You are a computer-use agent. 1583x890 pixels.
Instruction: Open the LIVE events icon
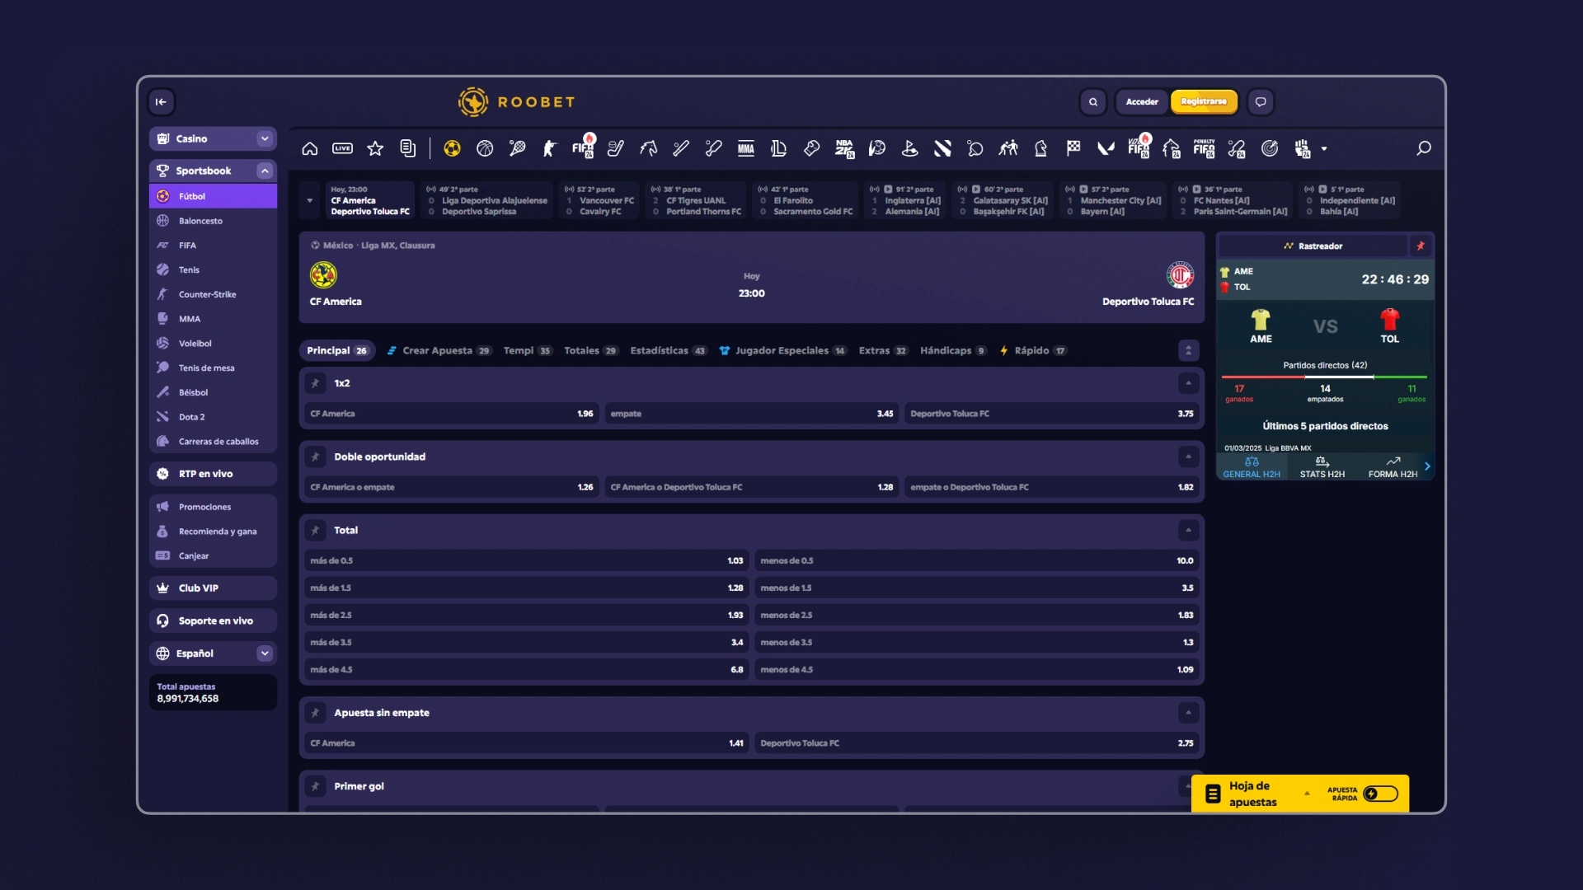pos(342,148)
